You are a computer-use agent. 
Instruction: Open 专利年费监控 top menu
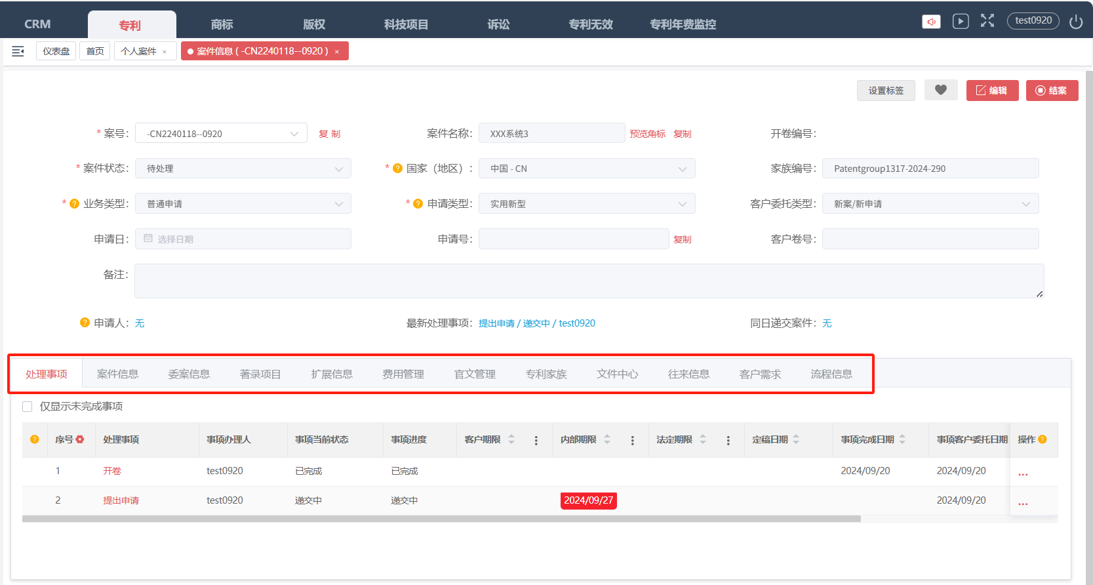[x=683, y=24]
